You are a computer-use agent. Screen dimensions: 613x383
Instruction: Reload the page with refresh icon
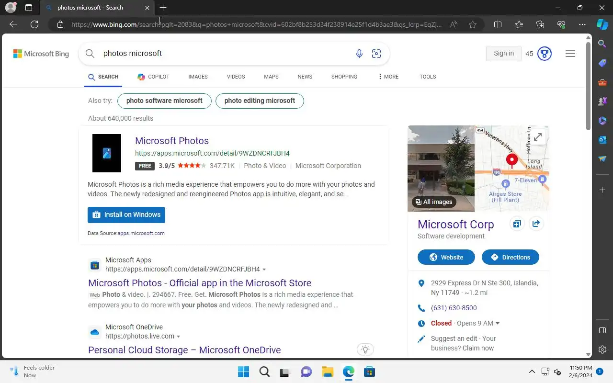tap(34, 24)
